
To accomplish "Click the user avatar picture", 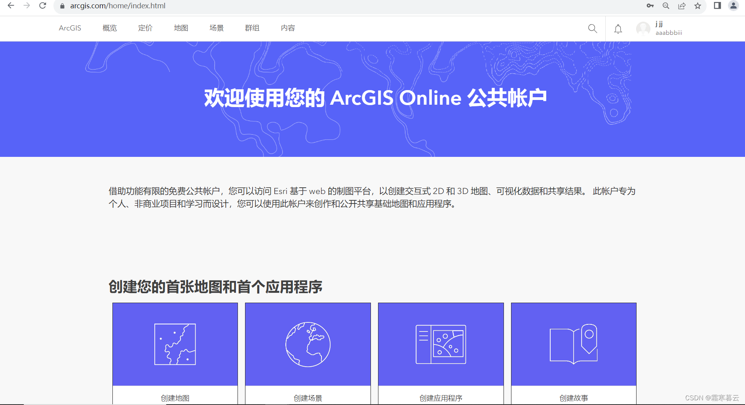I will (x=643, y=28).
